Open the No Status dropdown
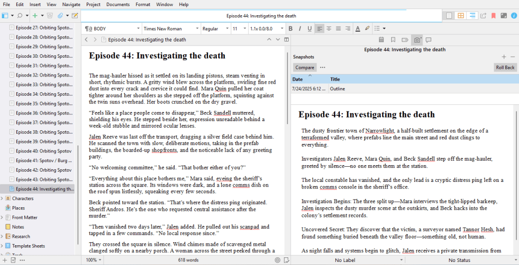Image resolution: width=519 pixels, height=265 pixels. tap(459, 260)
